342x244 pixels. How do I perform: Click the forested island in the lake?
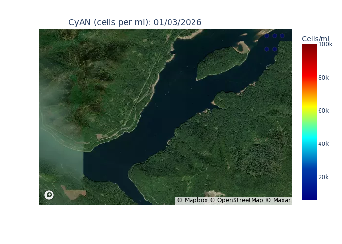point(220,62)
